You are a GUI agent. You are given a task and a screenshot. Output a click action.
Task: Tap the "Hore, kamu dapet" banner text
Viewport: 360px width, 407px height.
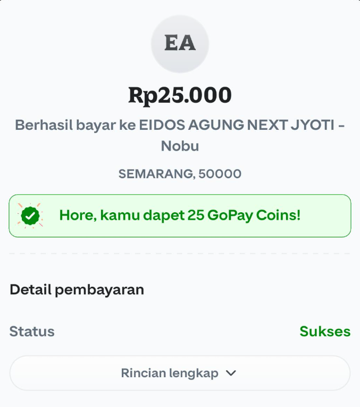coord(121,215)
